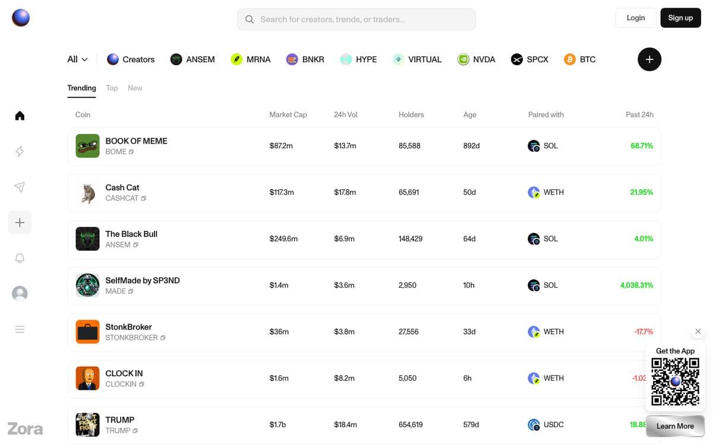Open the notifications bell icon

20,258
